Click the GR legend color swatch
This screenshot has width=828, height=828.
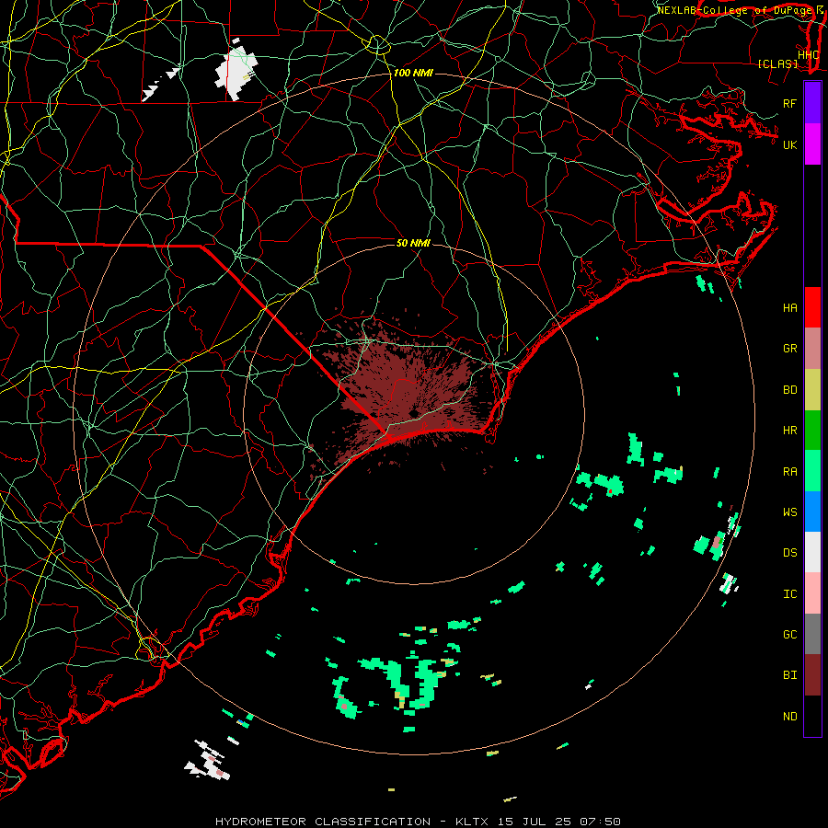tap(812, 349)
